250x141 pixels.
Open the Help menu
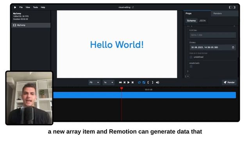(43, 7)
